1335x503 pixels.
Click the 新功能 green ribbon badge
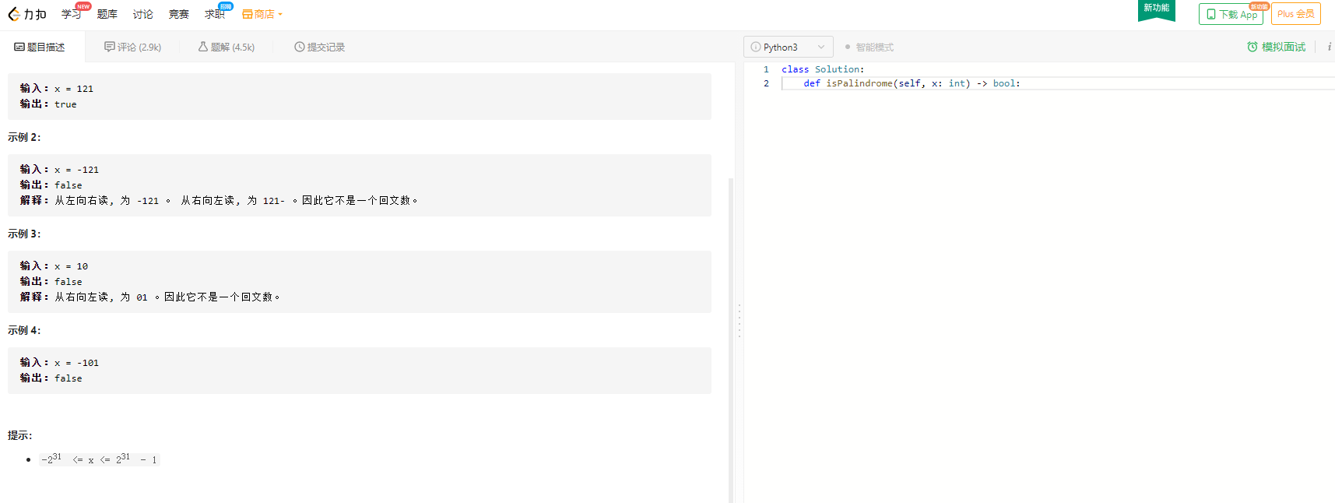coord(1156,9)
